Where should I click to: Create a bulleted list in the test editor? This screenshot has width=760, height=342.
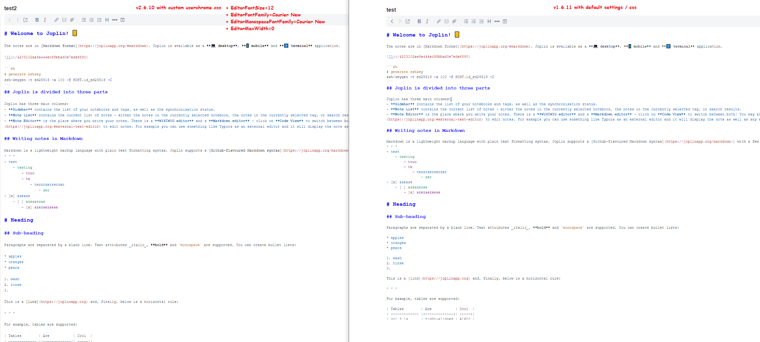click(466, 21)
